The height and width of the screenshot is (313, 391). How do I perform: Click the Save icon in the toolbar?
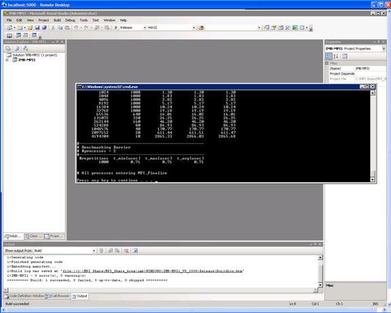pos(37,27)
